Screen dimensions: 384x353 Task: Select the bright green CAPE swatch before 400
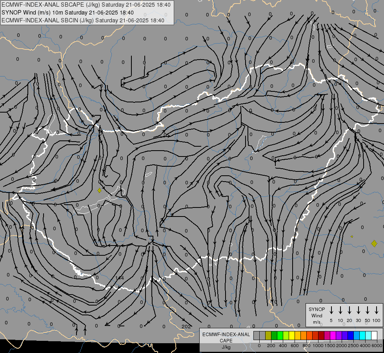(x=280, y=336)
